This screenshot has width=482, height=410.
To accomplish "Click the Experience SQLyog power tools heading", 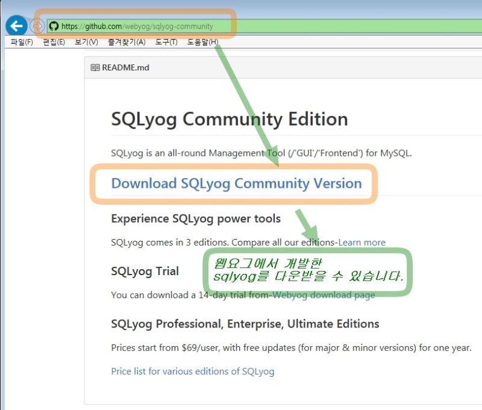I will click(195, 219).
